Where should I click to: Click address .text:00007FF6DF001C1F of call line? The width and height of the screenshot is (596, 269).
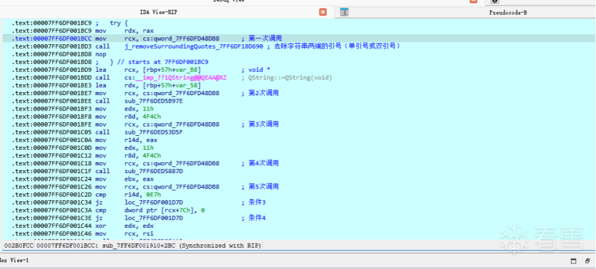coord(52,171)
